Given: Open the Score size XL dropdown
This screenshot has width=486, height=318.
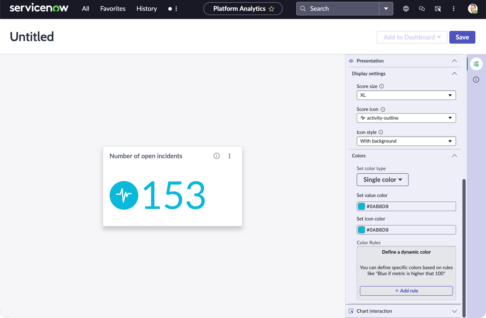Looking at the screenshot, I should [406, 95].
